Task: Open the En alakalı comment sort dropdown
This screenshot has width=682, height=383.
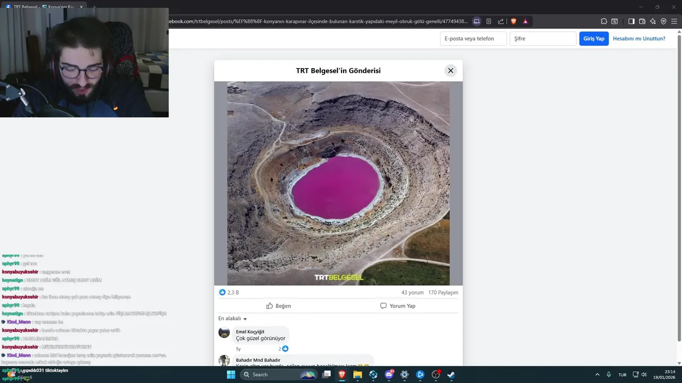Action: point(233,319)
